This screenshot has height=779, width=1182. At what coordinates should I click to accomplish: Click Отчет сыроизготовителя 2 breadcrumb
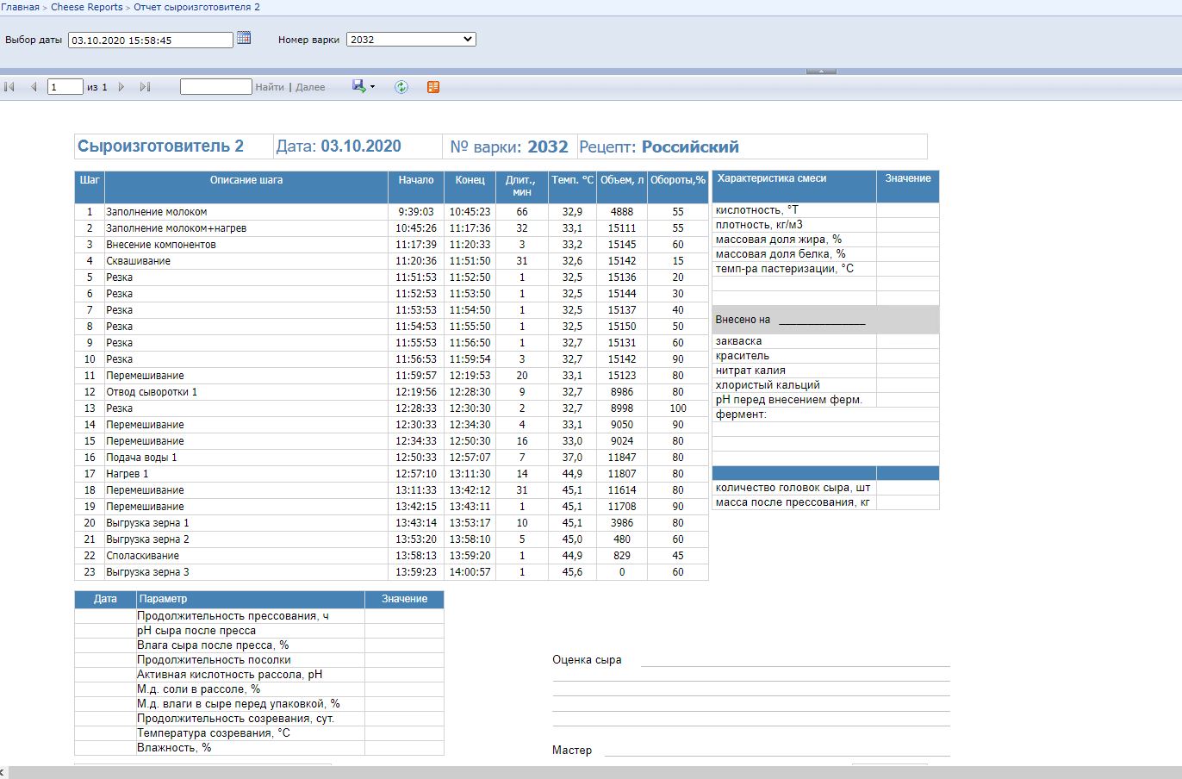196,7
